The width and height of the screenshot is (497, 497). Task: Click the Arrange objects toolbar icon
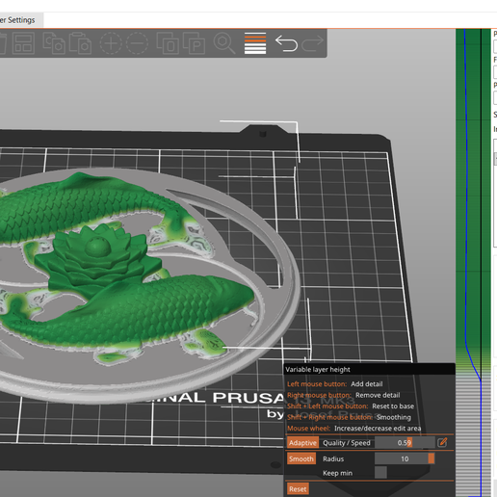click(24, 43)
